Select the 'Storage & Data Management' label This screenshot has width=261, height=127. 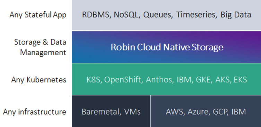coord(40,47)
